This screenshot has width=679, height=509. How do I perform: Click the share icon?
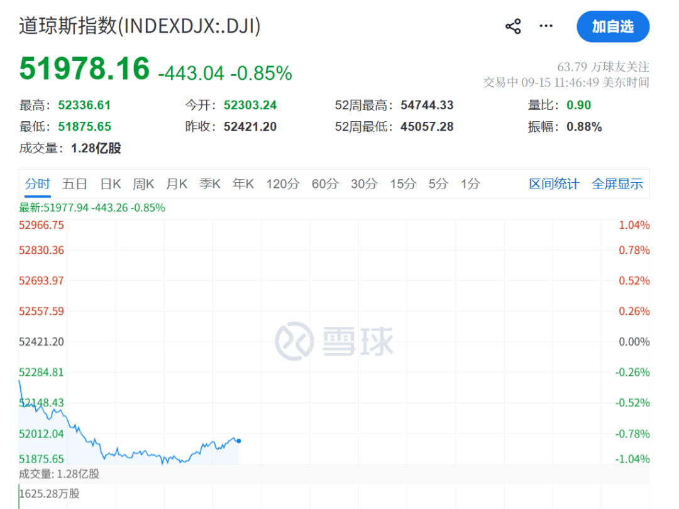[x=513, y=26]
